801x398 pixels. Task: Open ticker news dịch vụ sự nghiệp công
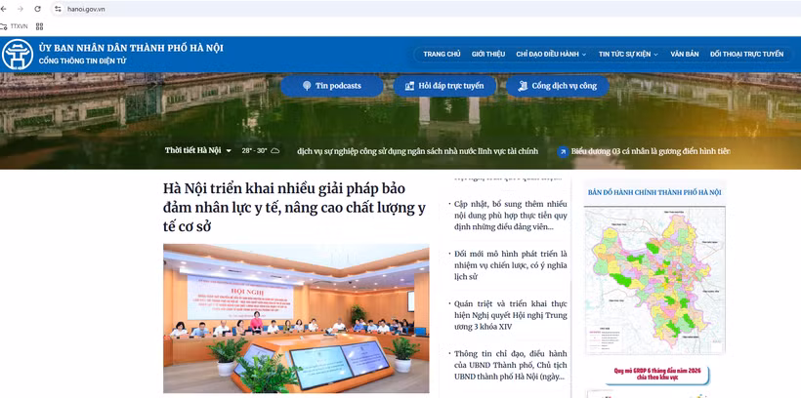pos(417,151)
